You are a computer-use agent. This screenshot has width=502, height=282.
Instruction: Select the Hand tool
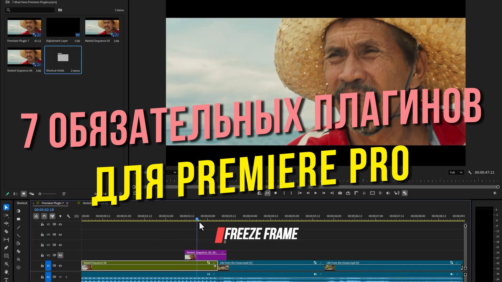click(x=6, y=272)
